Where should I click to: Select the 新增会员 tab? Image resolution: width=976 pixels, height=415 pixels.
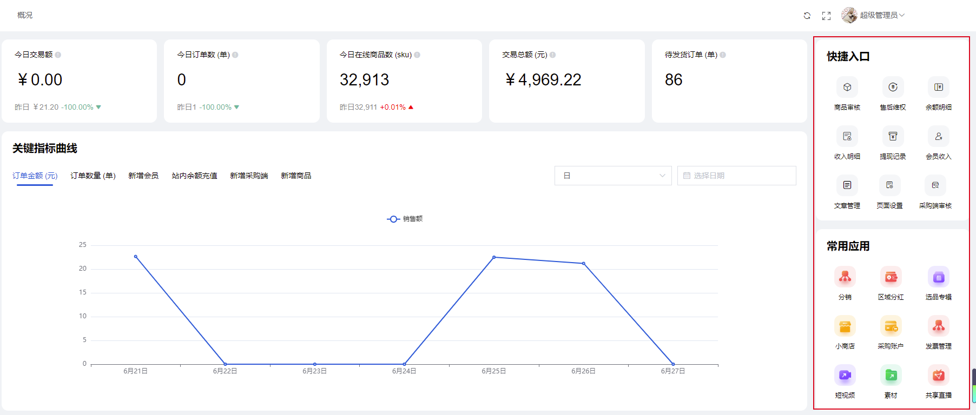click(x=143, y=176)
